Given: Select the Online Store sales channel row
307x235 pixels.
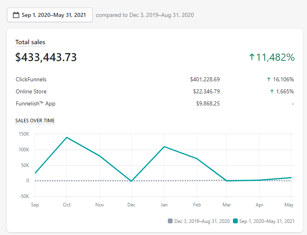Looking at the screenshot, I should (31, 92).
